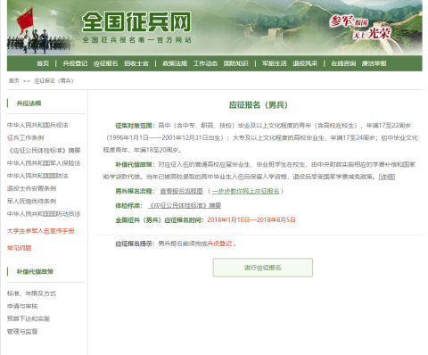Screen dimensions: 428x355
Task: Open the 廉洁举报 navigation item
Action: pyautogui.click(x=374, y=63)
